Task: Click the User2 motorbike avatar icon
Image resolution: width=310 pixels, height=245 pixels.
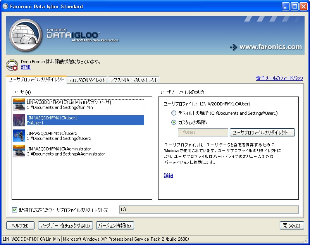Action: [x=19, y=135]
